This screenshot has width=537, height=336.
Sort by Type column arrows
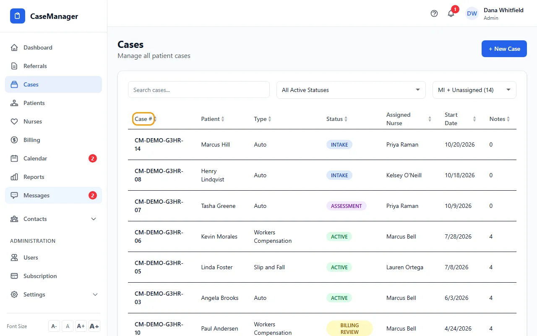point(270,119)
